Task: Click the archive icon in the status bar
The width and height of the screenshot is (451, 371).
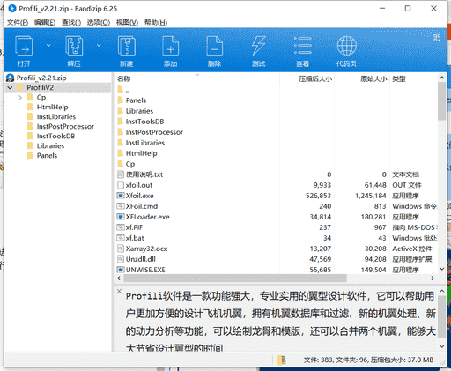Action: (281, 360)
